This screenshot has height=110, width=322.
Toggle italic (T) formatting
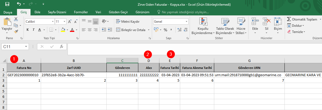click(33, 30)
